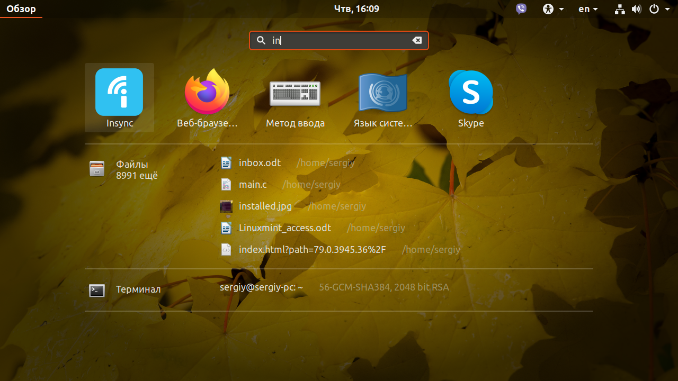The image size is (678, 381).
Task: Open the clock showing Чтв, 16:09
Action: click(356, 9)
